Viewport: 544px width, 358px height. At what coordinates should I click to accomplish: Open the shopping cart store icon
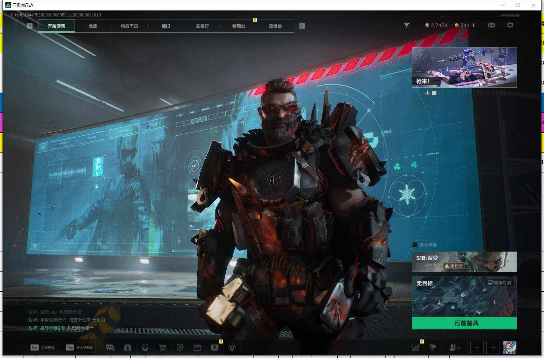point(163,348)
